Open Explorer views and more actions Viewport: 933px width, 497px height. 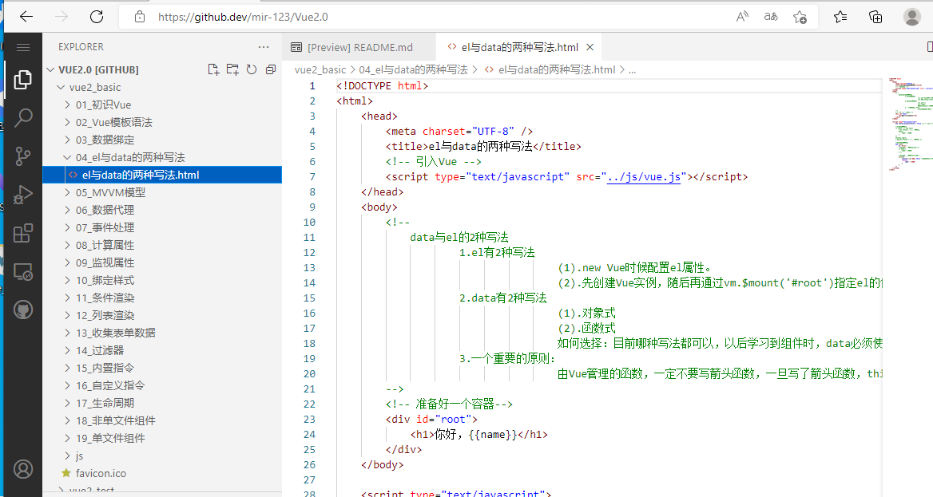click(264, 47)
